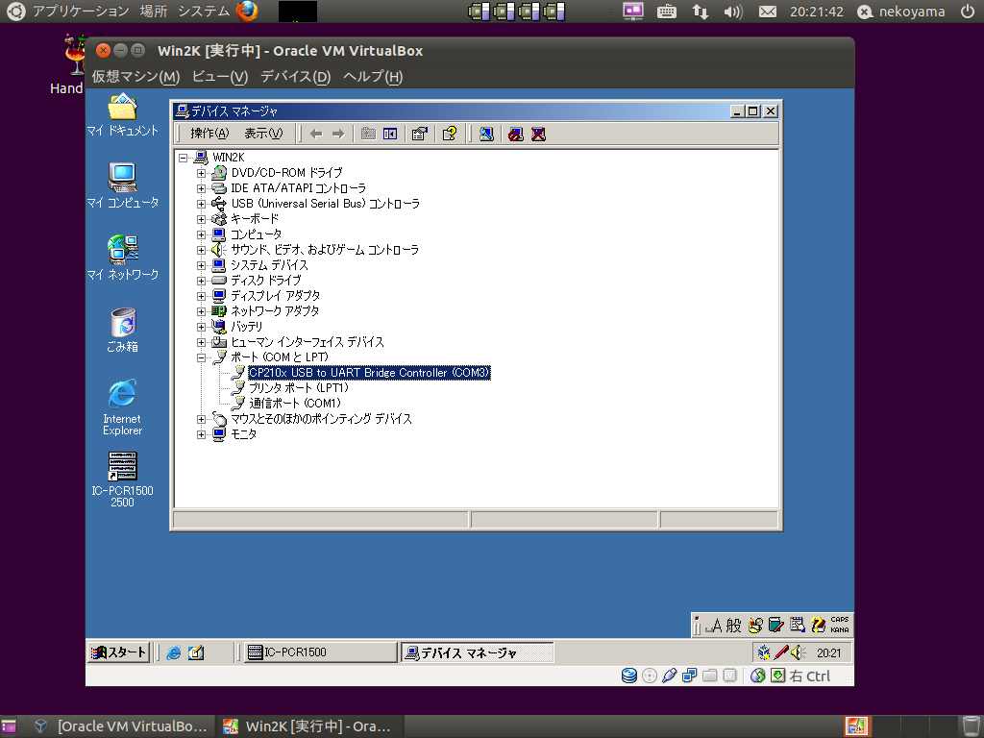This screenshot has height=738, width=984.
Task: Select システム デバイス tree row
Action: (x=269, y=265)
